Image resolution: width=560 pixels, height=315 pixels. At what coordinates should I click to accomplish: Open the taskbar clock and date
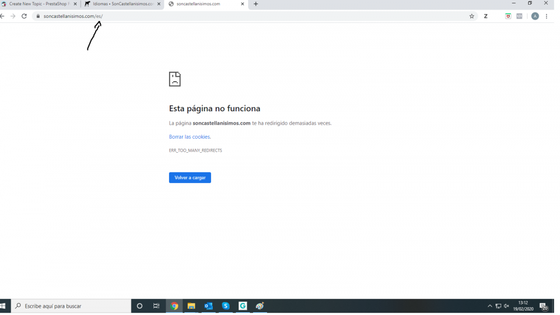[x=523, y=306]
